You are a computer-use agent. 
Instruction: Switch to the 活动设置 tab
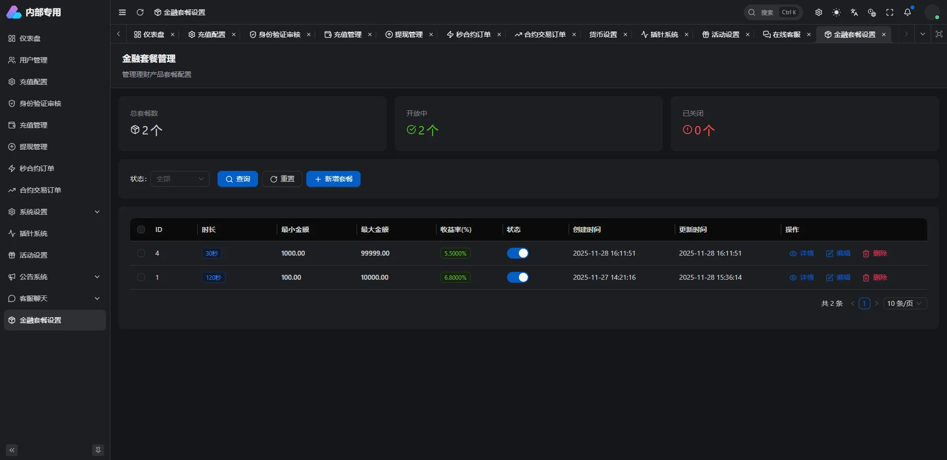[721, 34]
